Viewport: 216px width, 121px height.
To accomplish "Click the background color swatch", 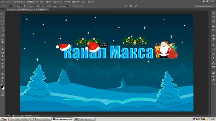I will click(x=4, y=89).
